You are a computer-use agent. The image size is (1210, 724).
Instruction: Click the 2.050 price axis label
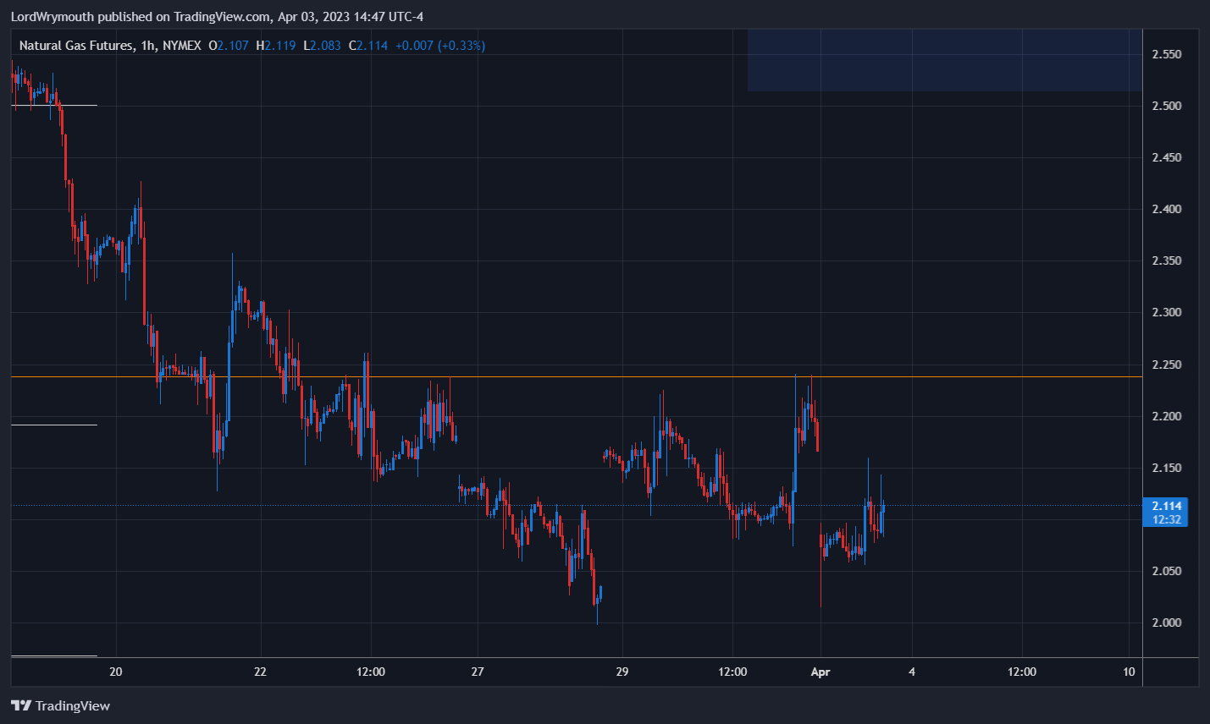coord(1167,571)
